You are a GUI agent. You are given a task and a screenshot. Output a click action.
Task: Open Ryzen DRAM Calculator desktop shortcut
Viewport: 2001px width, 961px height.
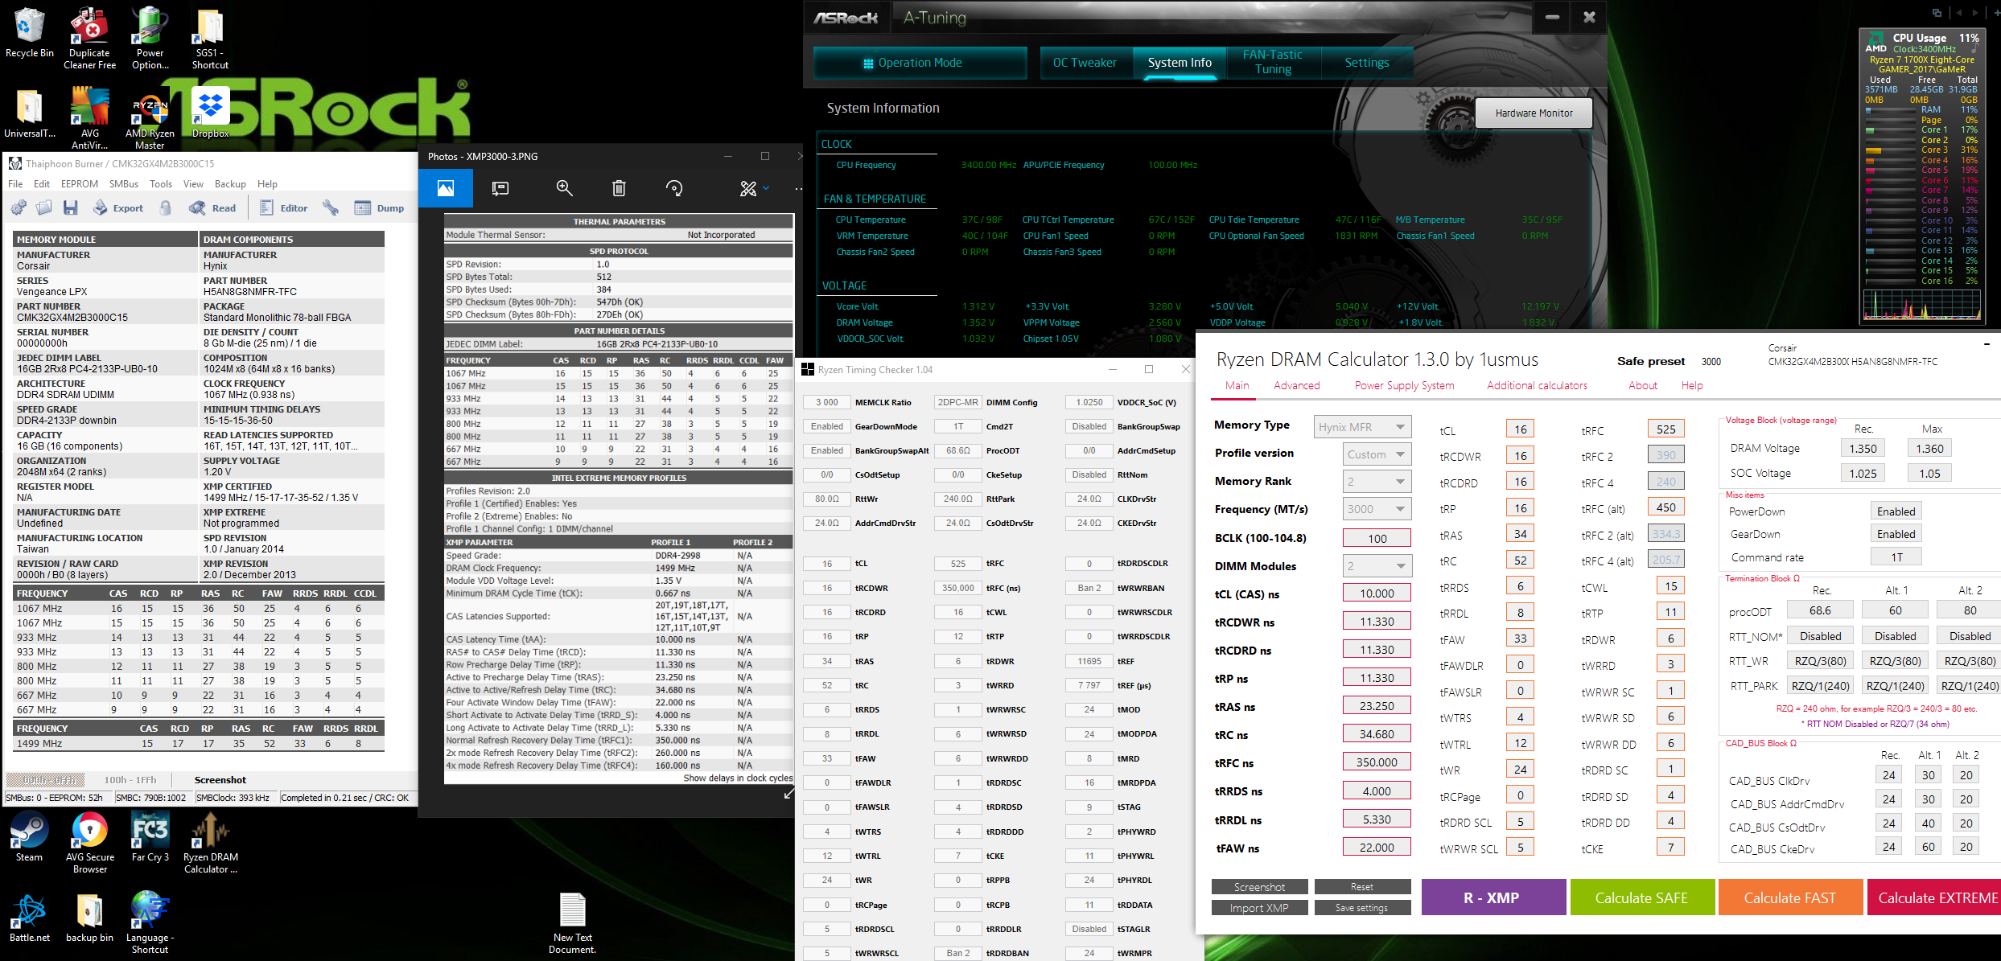(x=211, y=843)
